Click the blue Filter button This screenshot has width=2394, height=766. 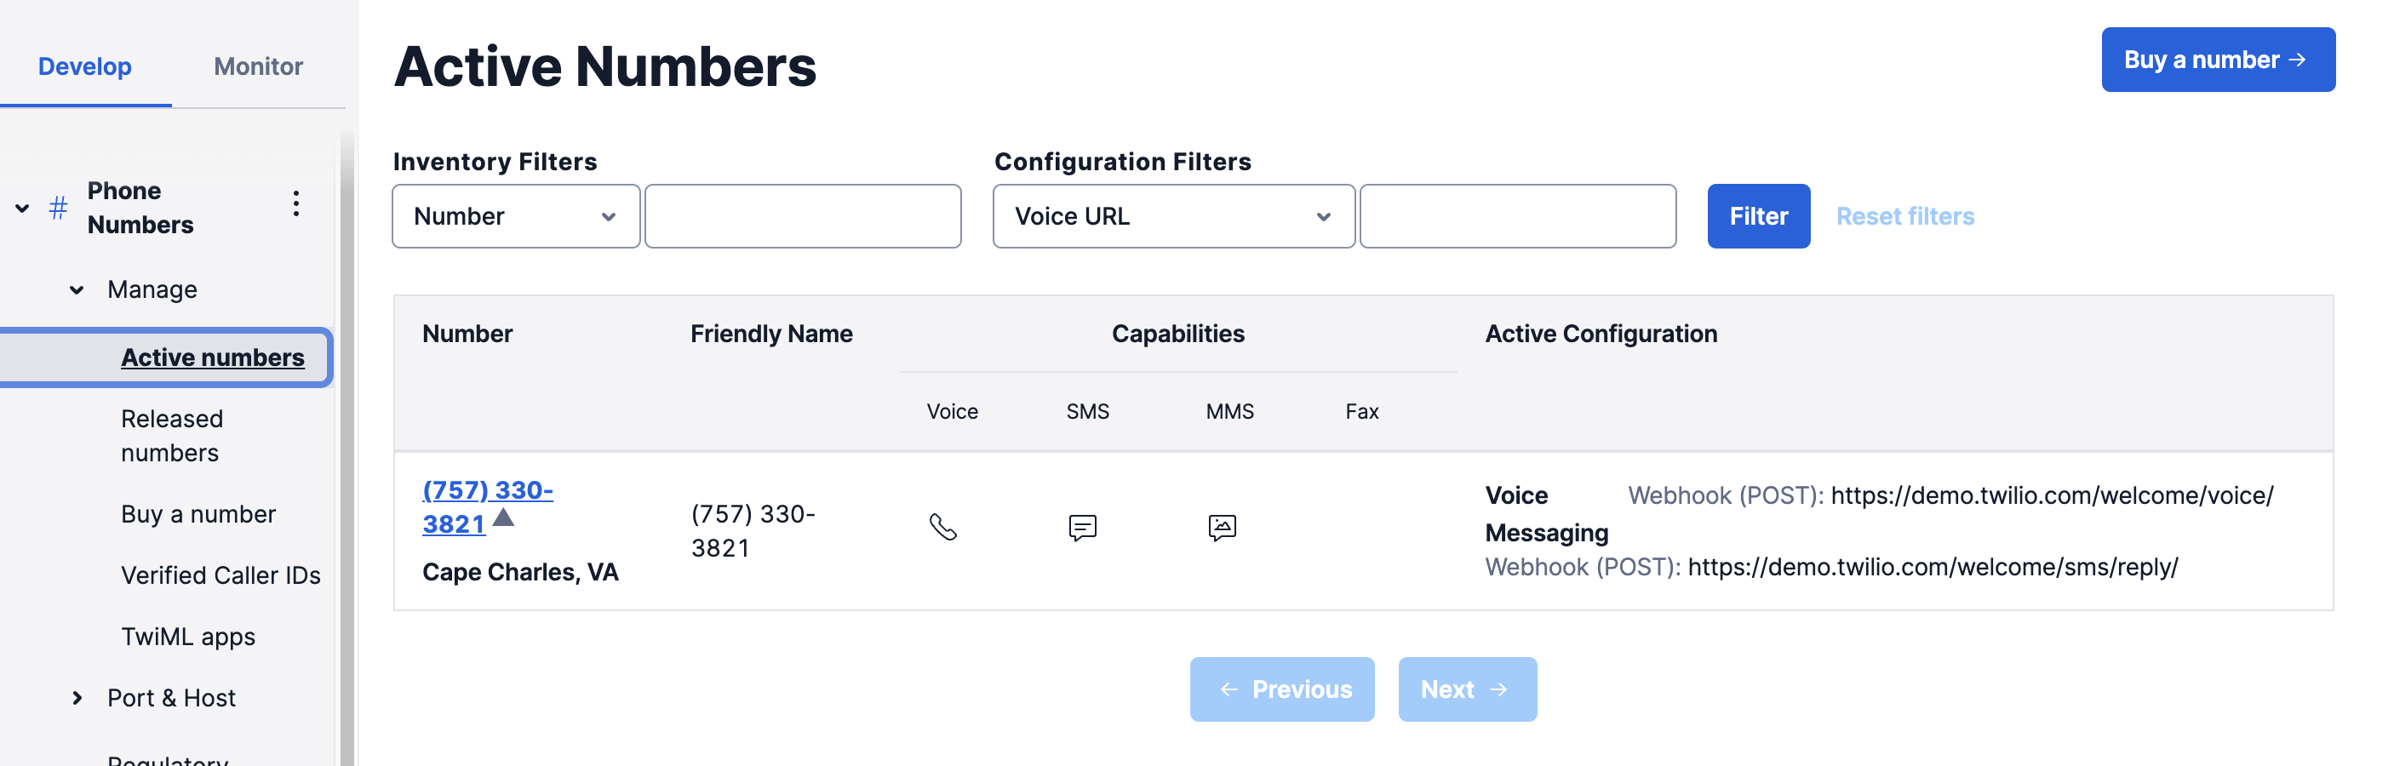[1757, 216]
